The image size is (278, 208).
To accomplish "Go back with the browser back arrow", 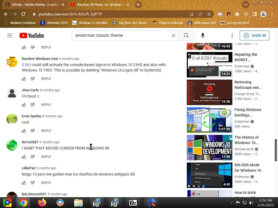I will (6, 14).
